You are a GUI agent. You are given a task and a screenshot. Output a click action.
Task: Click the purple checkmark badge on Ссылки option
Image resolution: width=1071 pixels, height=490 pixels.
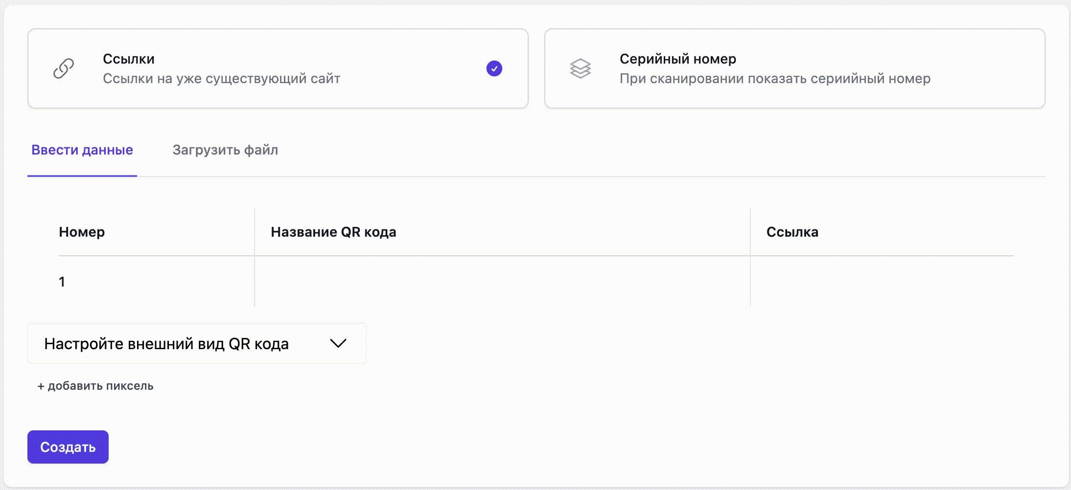tap(494, 68)
